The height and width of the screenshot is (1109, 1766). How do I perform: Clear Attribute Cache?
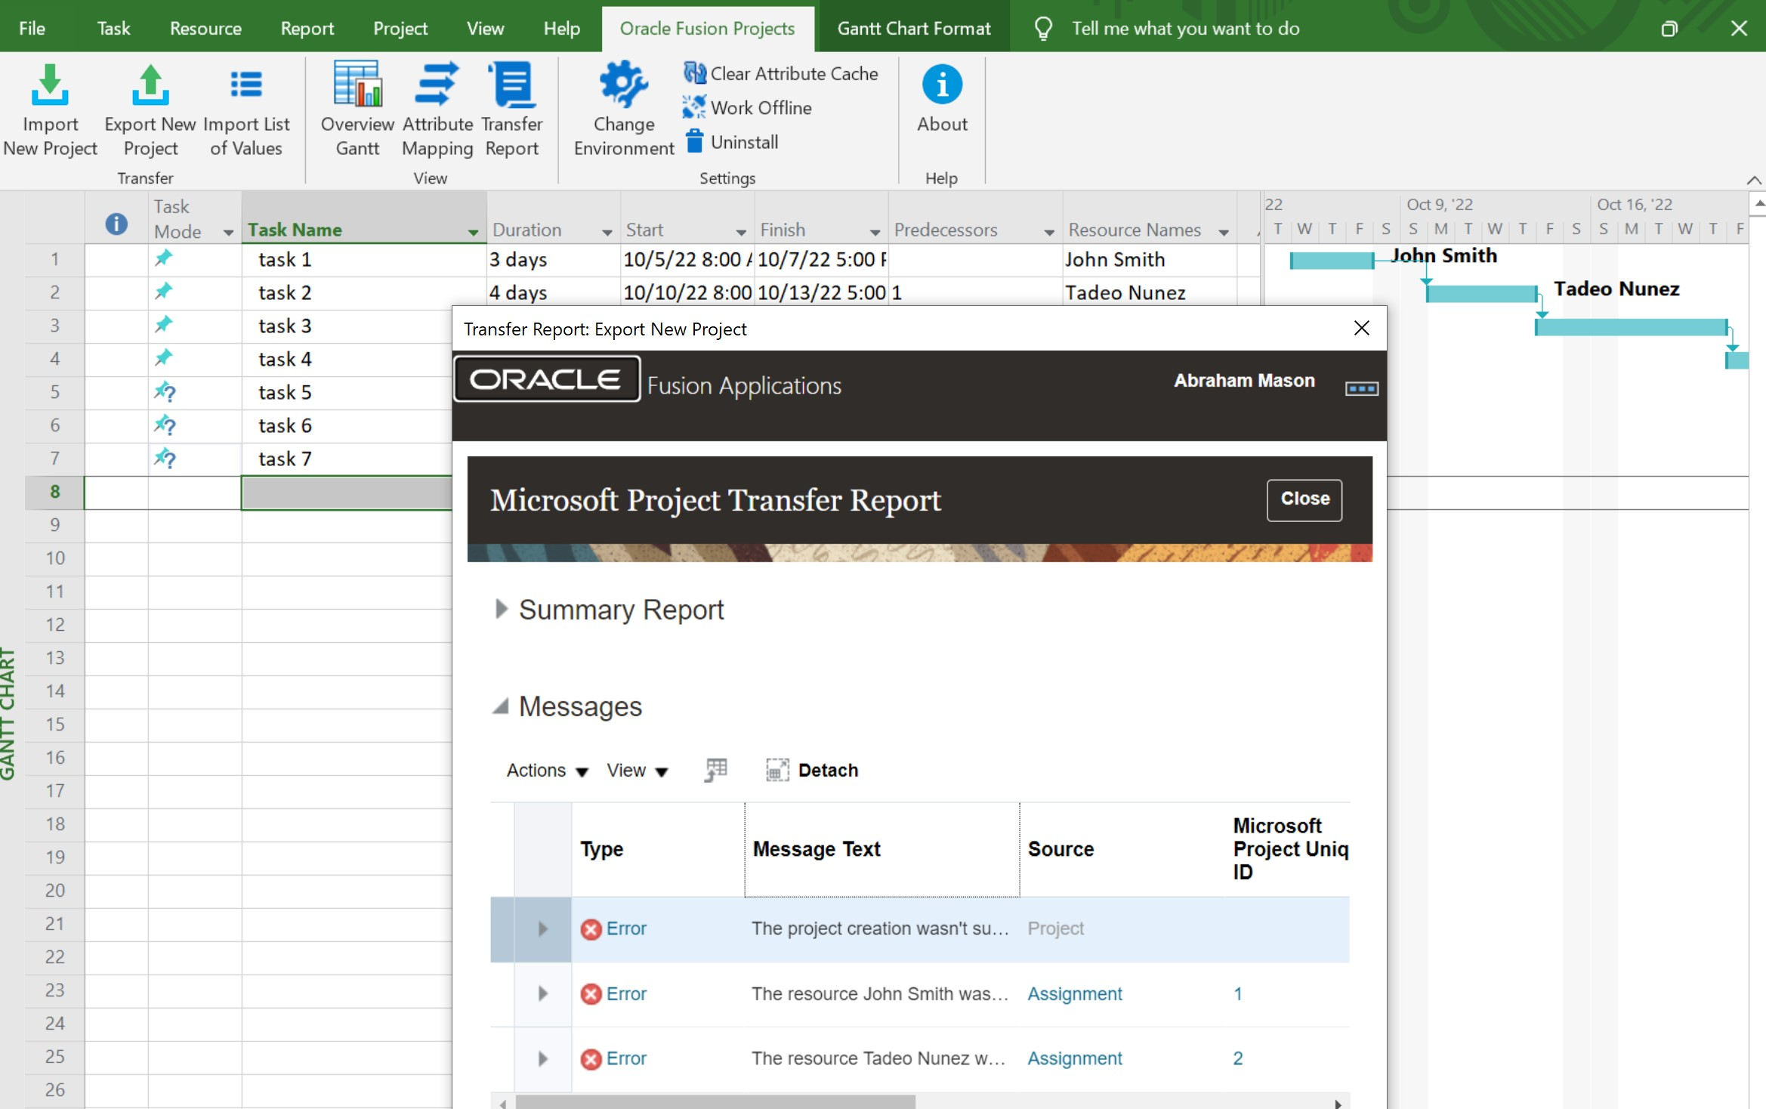[781, 74]
